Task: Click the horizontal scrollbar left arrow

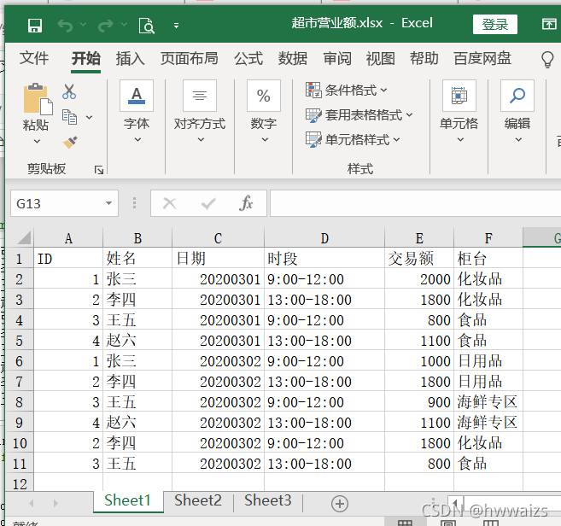Action: tap(455, 502)
